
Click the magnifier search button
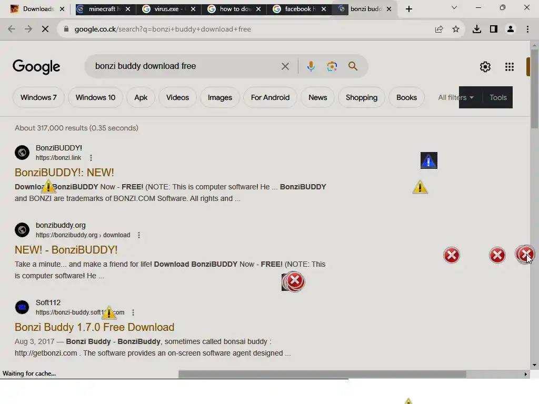coord(353,66)
